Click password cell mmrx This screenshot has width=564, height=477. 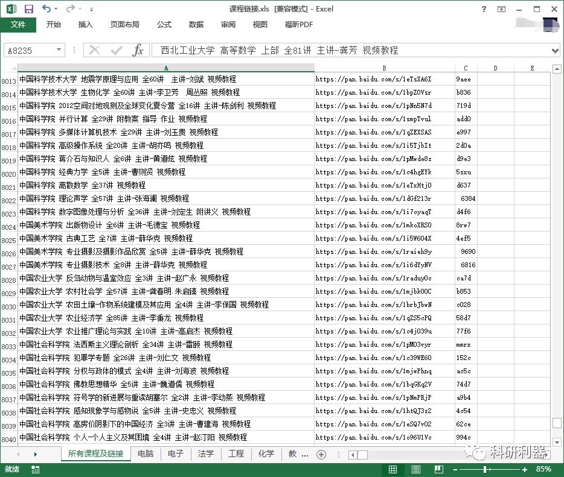466,344
